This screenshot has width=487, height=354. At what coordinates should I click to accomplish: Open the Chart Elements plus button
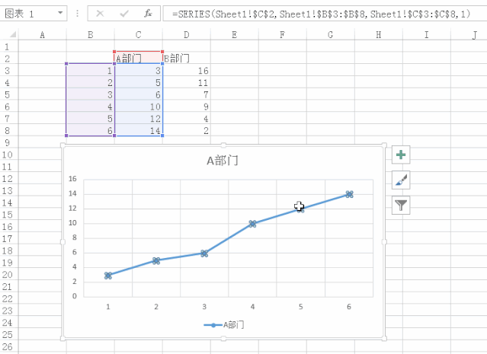[x=401, y=155]
